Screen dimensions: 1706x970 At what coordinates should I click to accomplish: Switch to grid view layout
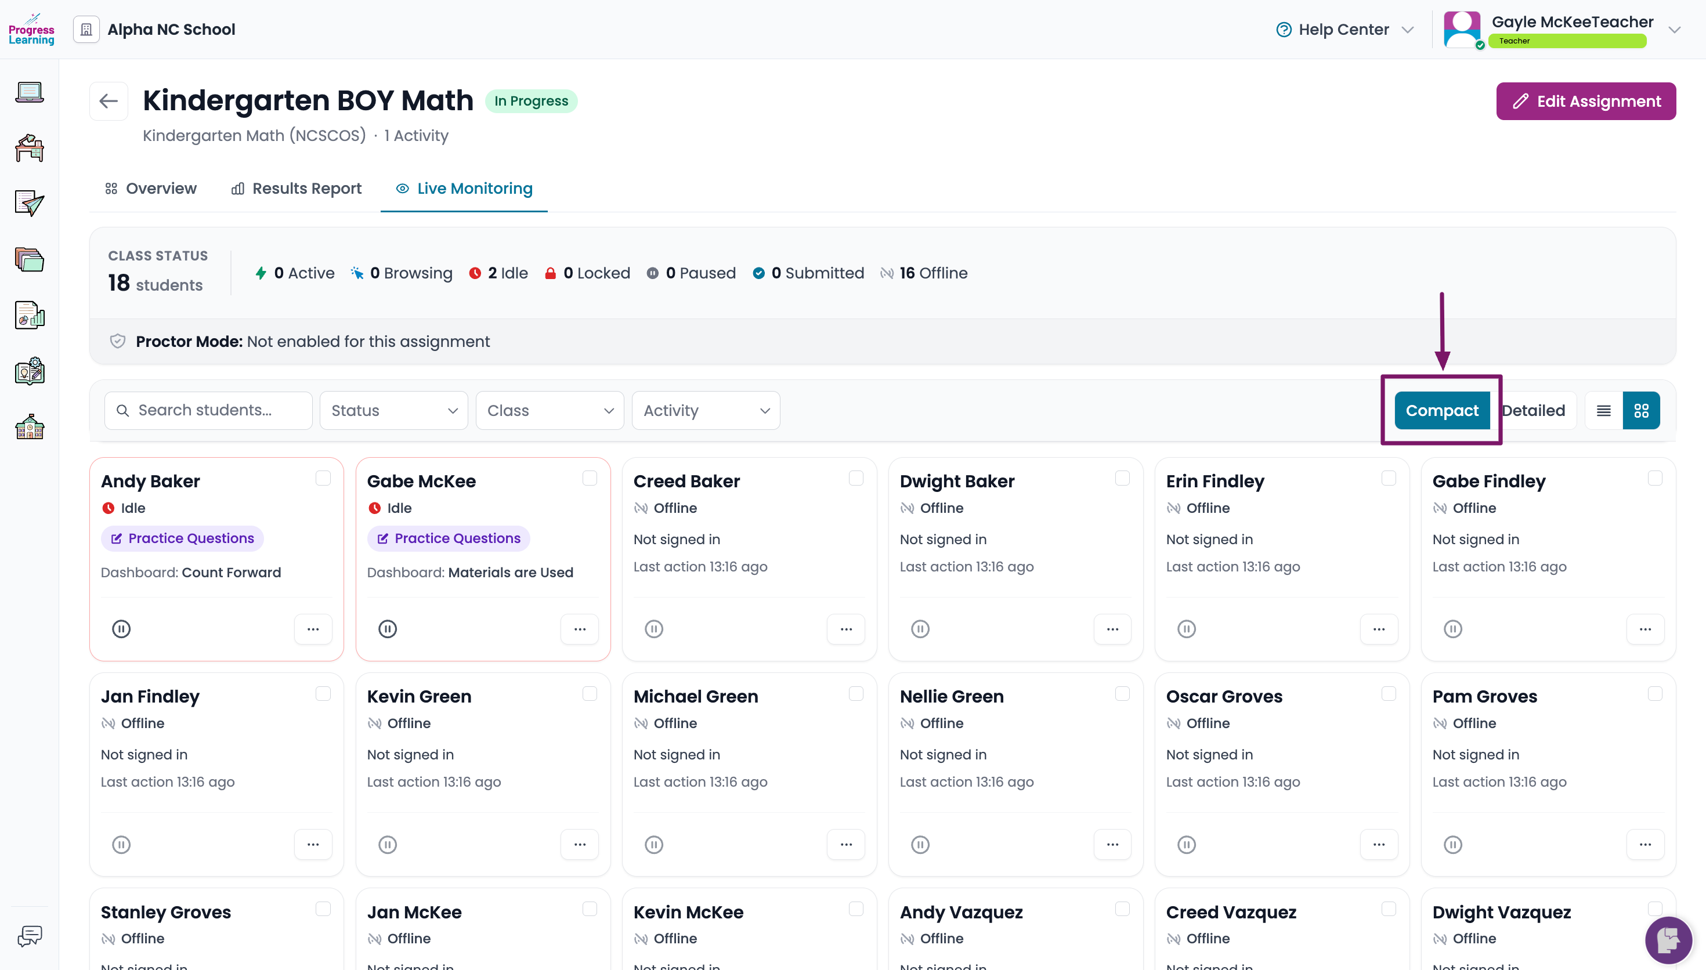1642,410
